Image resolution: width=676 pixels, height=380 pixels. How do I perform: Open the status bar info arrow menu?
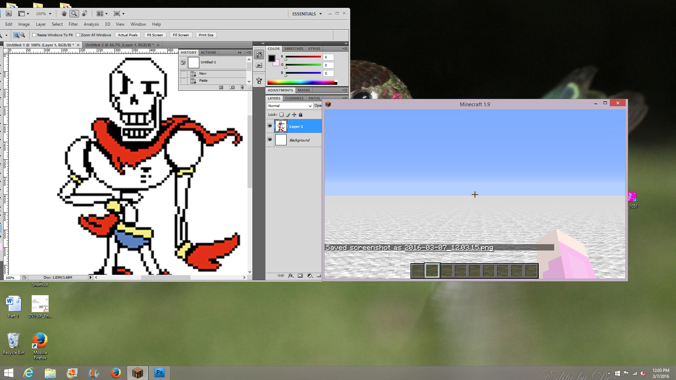(90, 278)
